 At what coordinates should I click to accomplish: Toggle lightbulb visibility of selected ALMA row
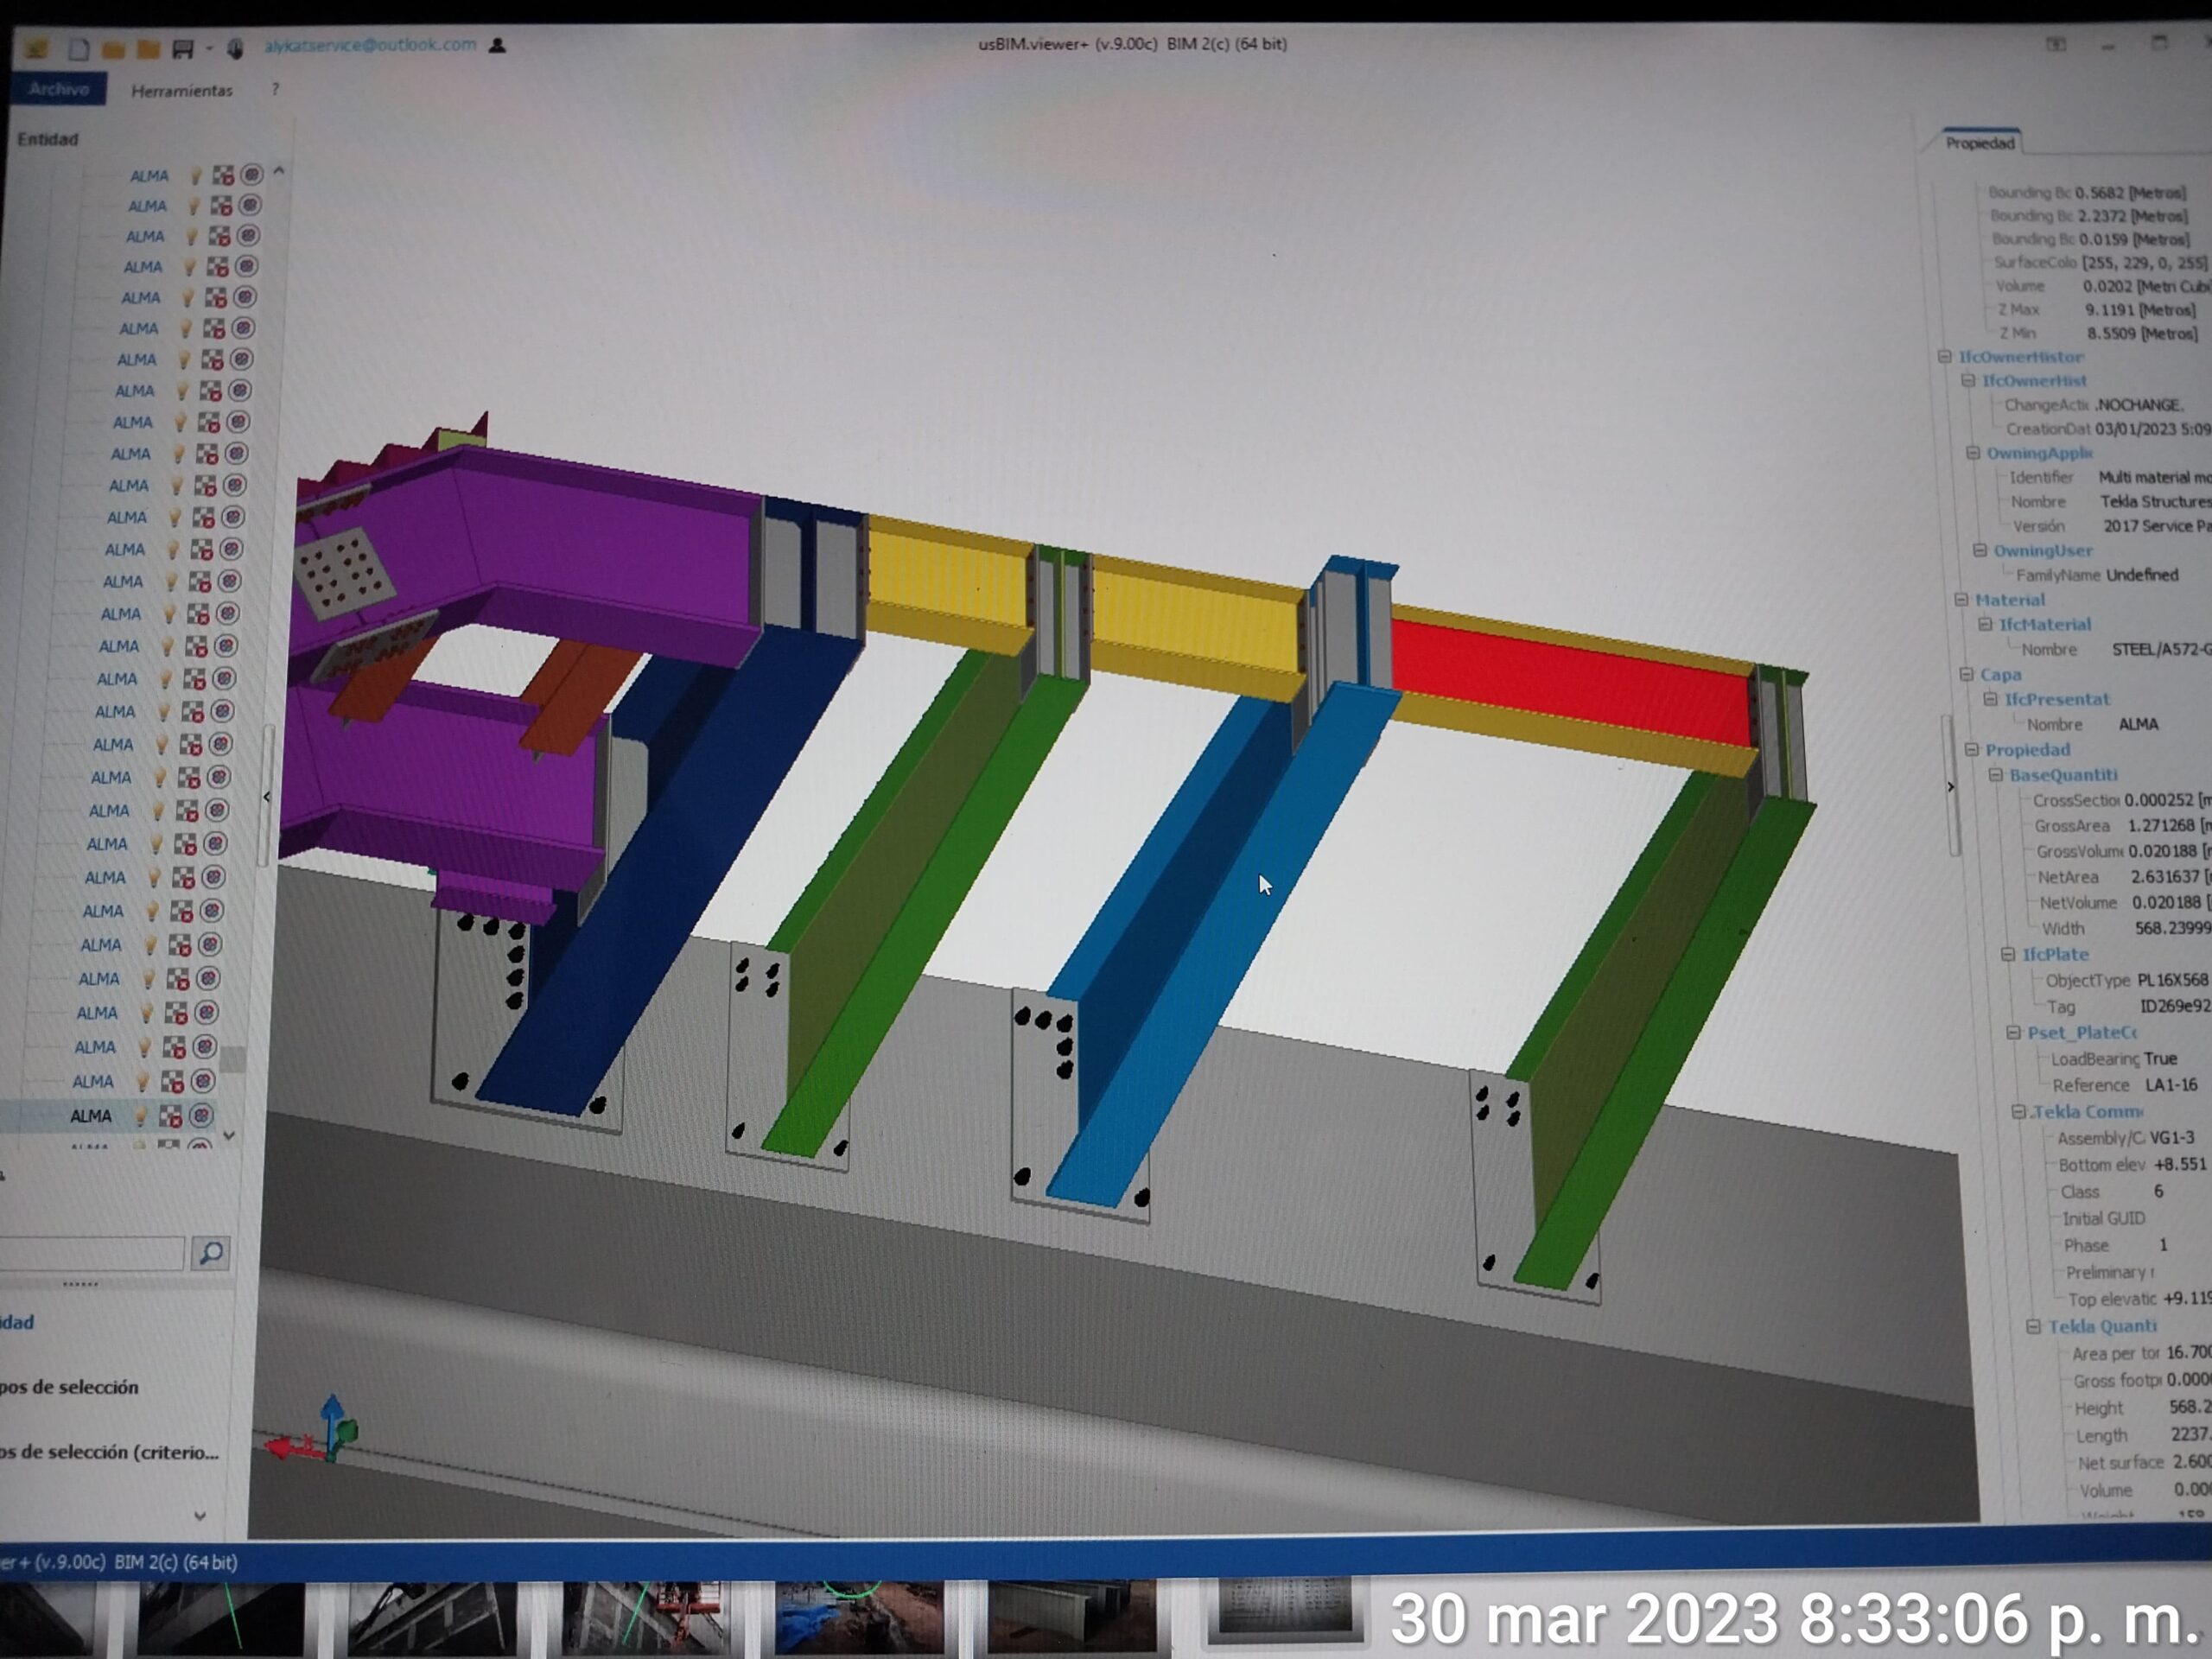(x=141, y=1116)
